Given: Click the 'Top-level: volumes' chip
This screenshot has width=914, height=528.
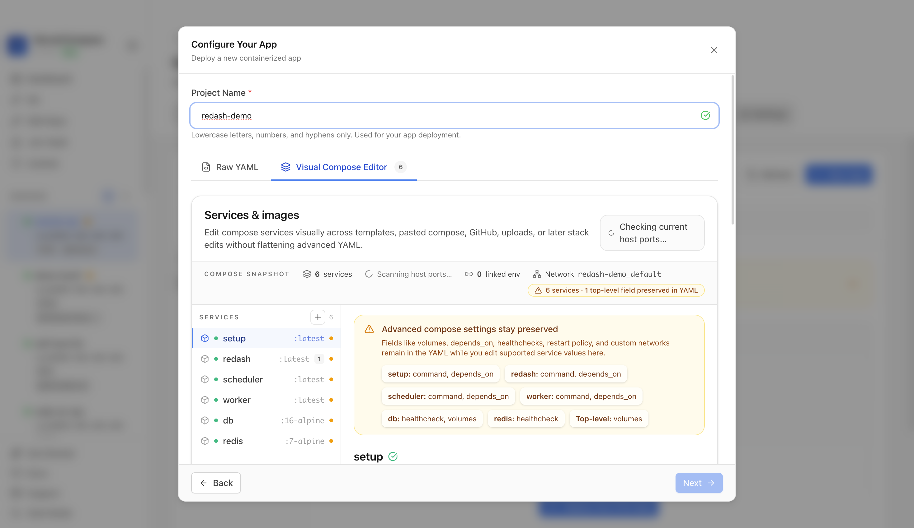Looking at the screenshot, I should tap(609, 419).
